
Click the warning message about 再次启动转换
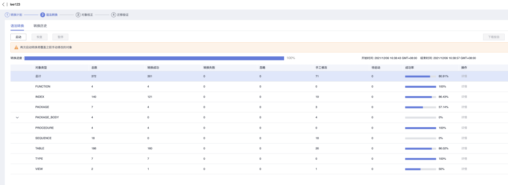[x=46, y=47]
